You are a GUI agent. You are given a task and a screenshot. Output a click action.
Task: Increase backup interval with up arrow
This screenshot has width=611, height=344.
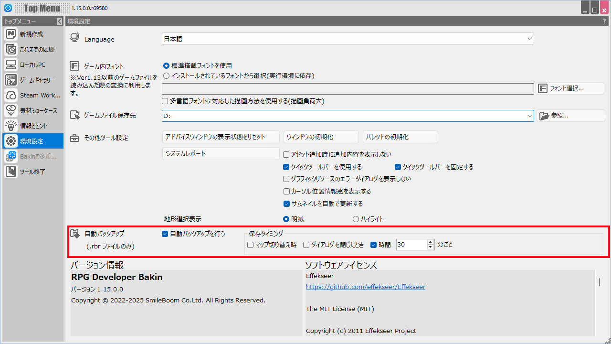click(431, 242)
